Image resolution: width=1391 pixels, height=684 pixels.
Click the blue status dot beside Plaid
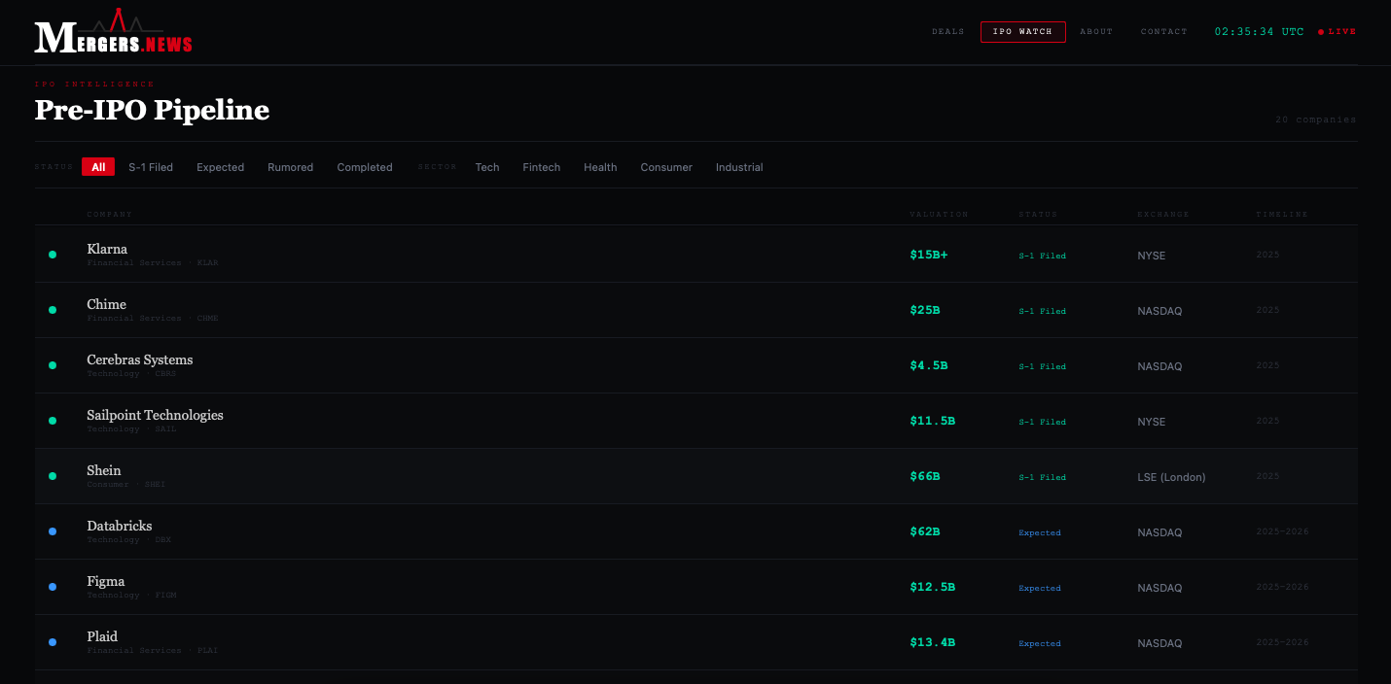(53, 642)
